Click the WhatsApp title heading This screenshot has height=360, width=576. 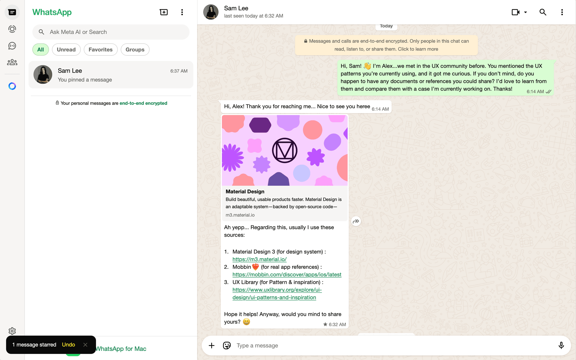52,12
